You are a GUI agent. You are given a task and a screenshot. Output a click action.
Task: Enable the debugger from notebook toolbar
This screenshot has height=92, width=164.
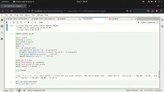138,22
